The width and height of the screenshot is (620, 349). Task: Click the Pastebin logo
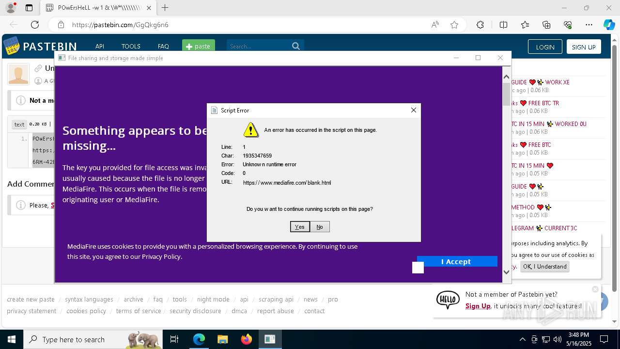[40, 46]
